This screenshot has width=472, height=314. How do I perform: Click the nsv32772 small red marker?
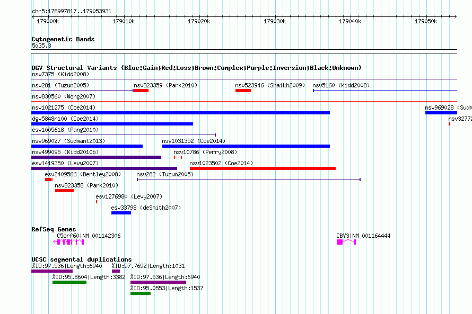[449, 124]
